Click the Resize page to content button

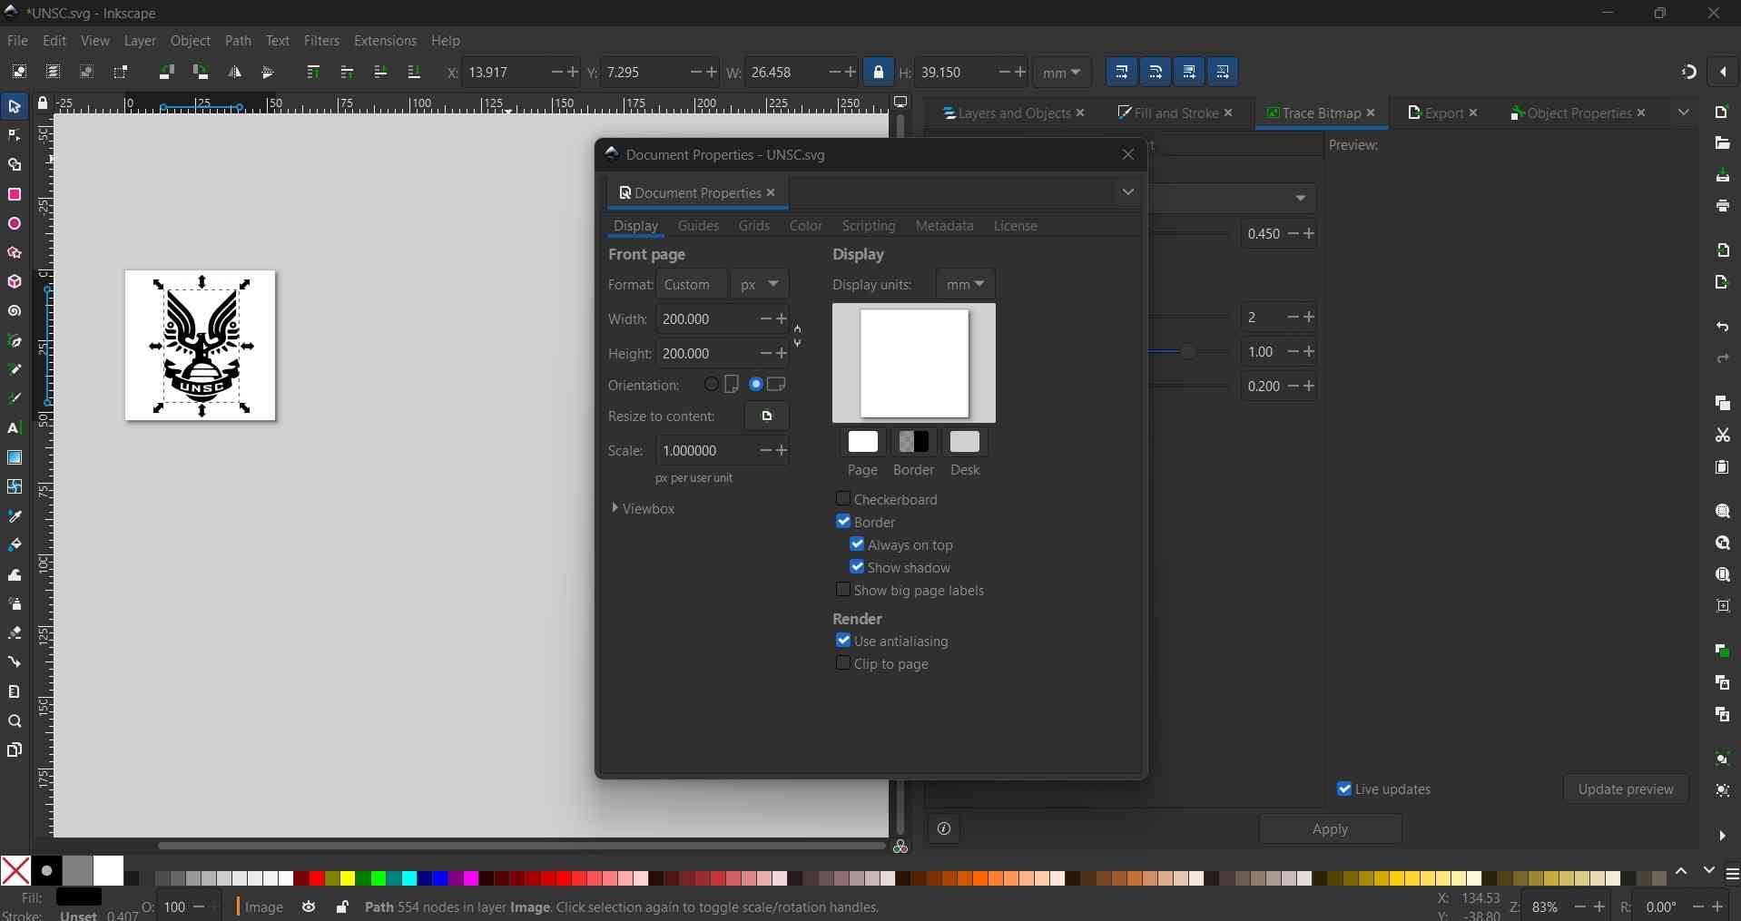click(x=767, y=416)
